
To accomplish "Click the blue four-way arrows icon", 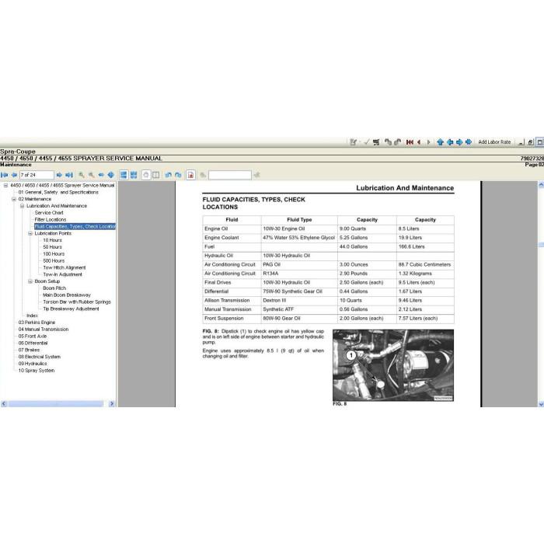I will tap(469, 142).
